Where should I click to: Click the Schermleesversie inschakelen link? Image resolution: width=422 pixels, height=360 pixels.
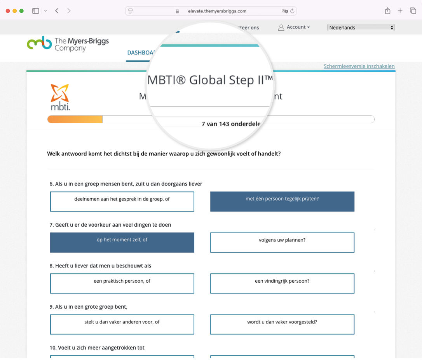pyautogui.click(x=359, y=66)
